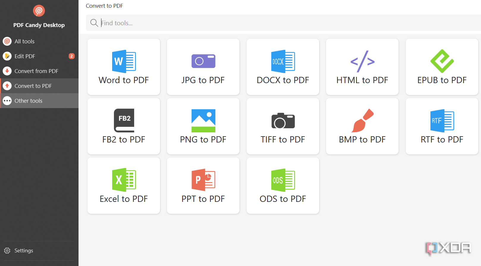481x266 pixels.
Task: Switch to the All tools section
Action: point(39,41)
